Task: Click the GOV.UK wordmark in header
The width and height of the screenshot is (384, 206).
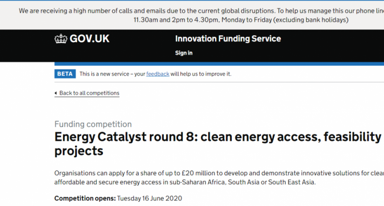Action: [x=89, y=39]
